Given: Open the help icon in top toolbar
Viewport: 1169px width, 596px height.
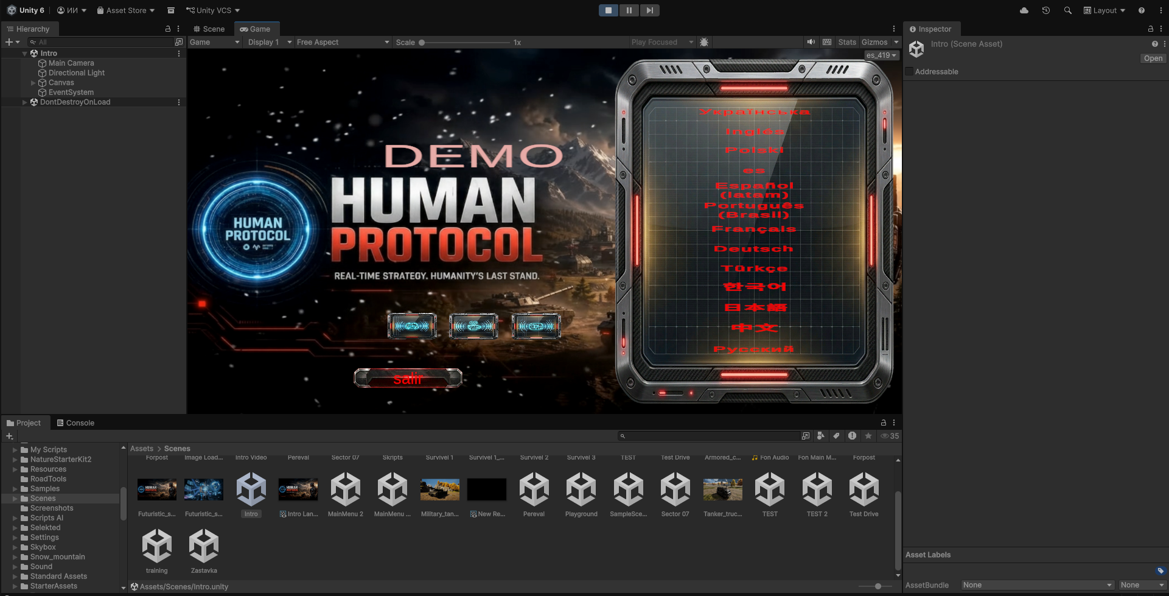Looking at the screenshot, I should coord(1141,10).
